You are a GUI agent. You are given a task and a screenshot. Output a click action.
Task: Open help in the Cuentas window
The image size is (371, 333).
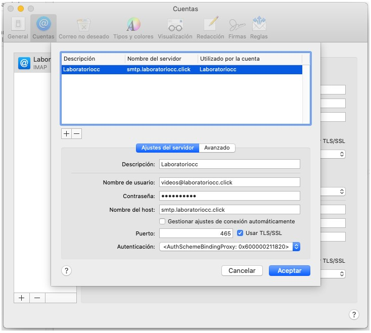[354, 314]
